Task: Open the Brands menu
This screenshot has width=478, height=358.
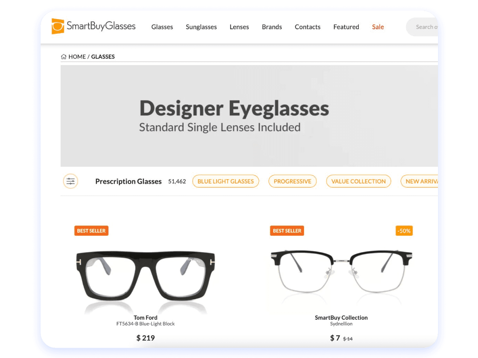Action: [272, 27]
